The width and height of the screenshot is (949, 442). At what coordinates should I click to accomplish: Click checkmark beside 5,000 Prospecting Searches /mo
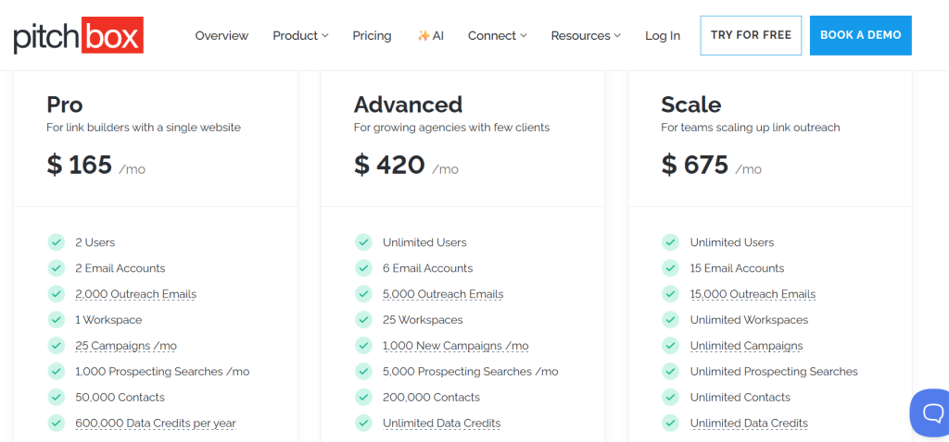click(363, 372)
